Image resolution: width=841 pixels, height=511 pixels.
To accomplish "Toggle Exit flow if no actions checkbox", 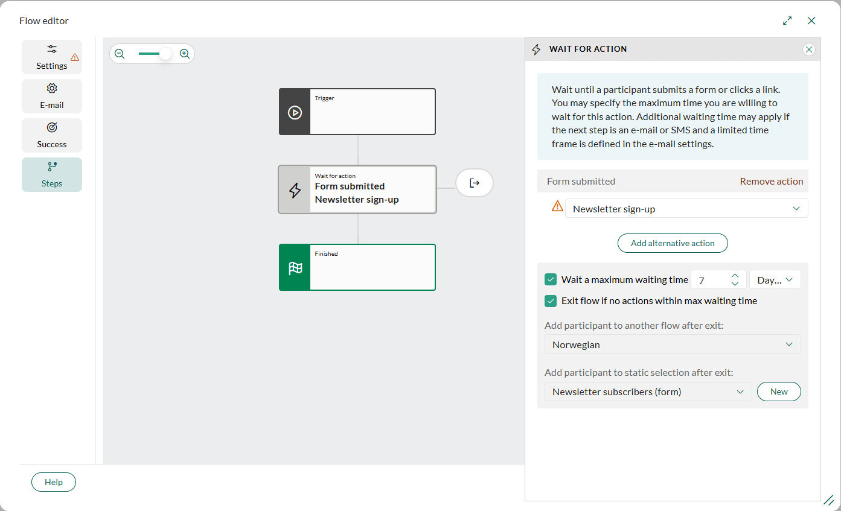I will pyautogui.click(x=551, y=300).
